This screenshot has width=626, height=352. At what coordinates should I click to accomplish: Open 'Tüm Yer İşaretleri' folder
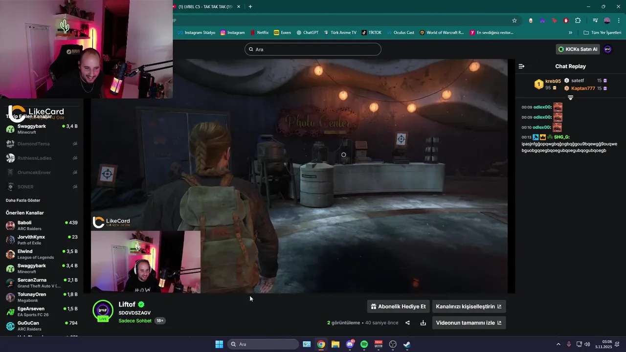602,33
